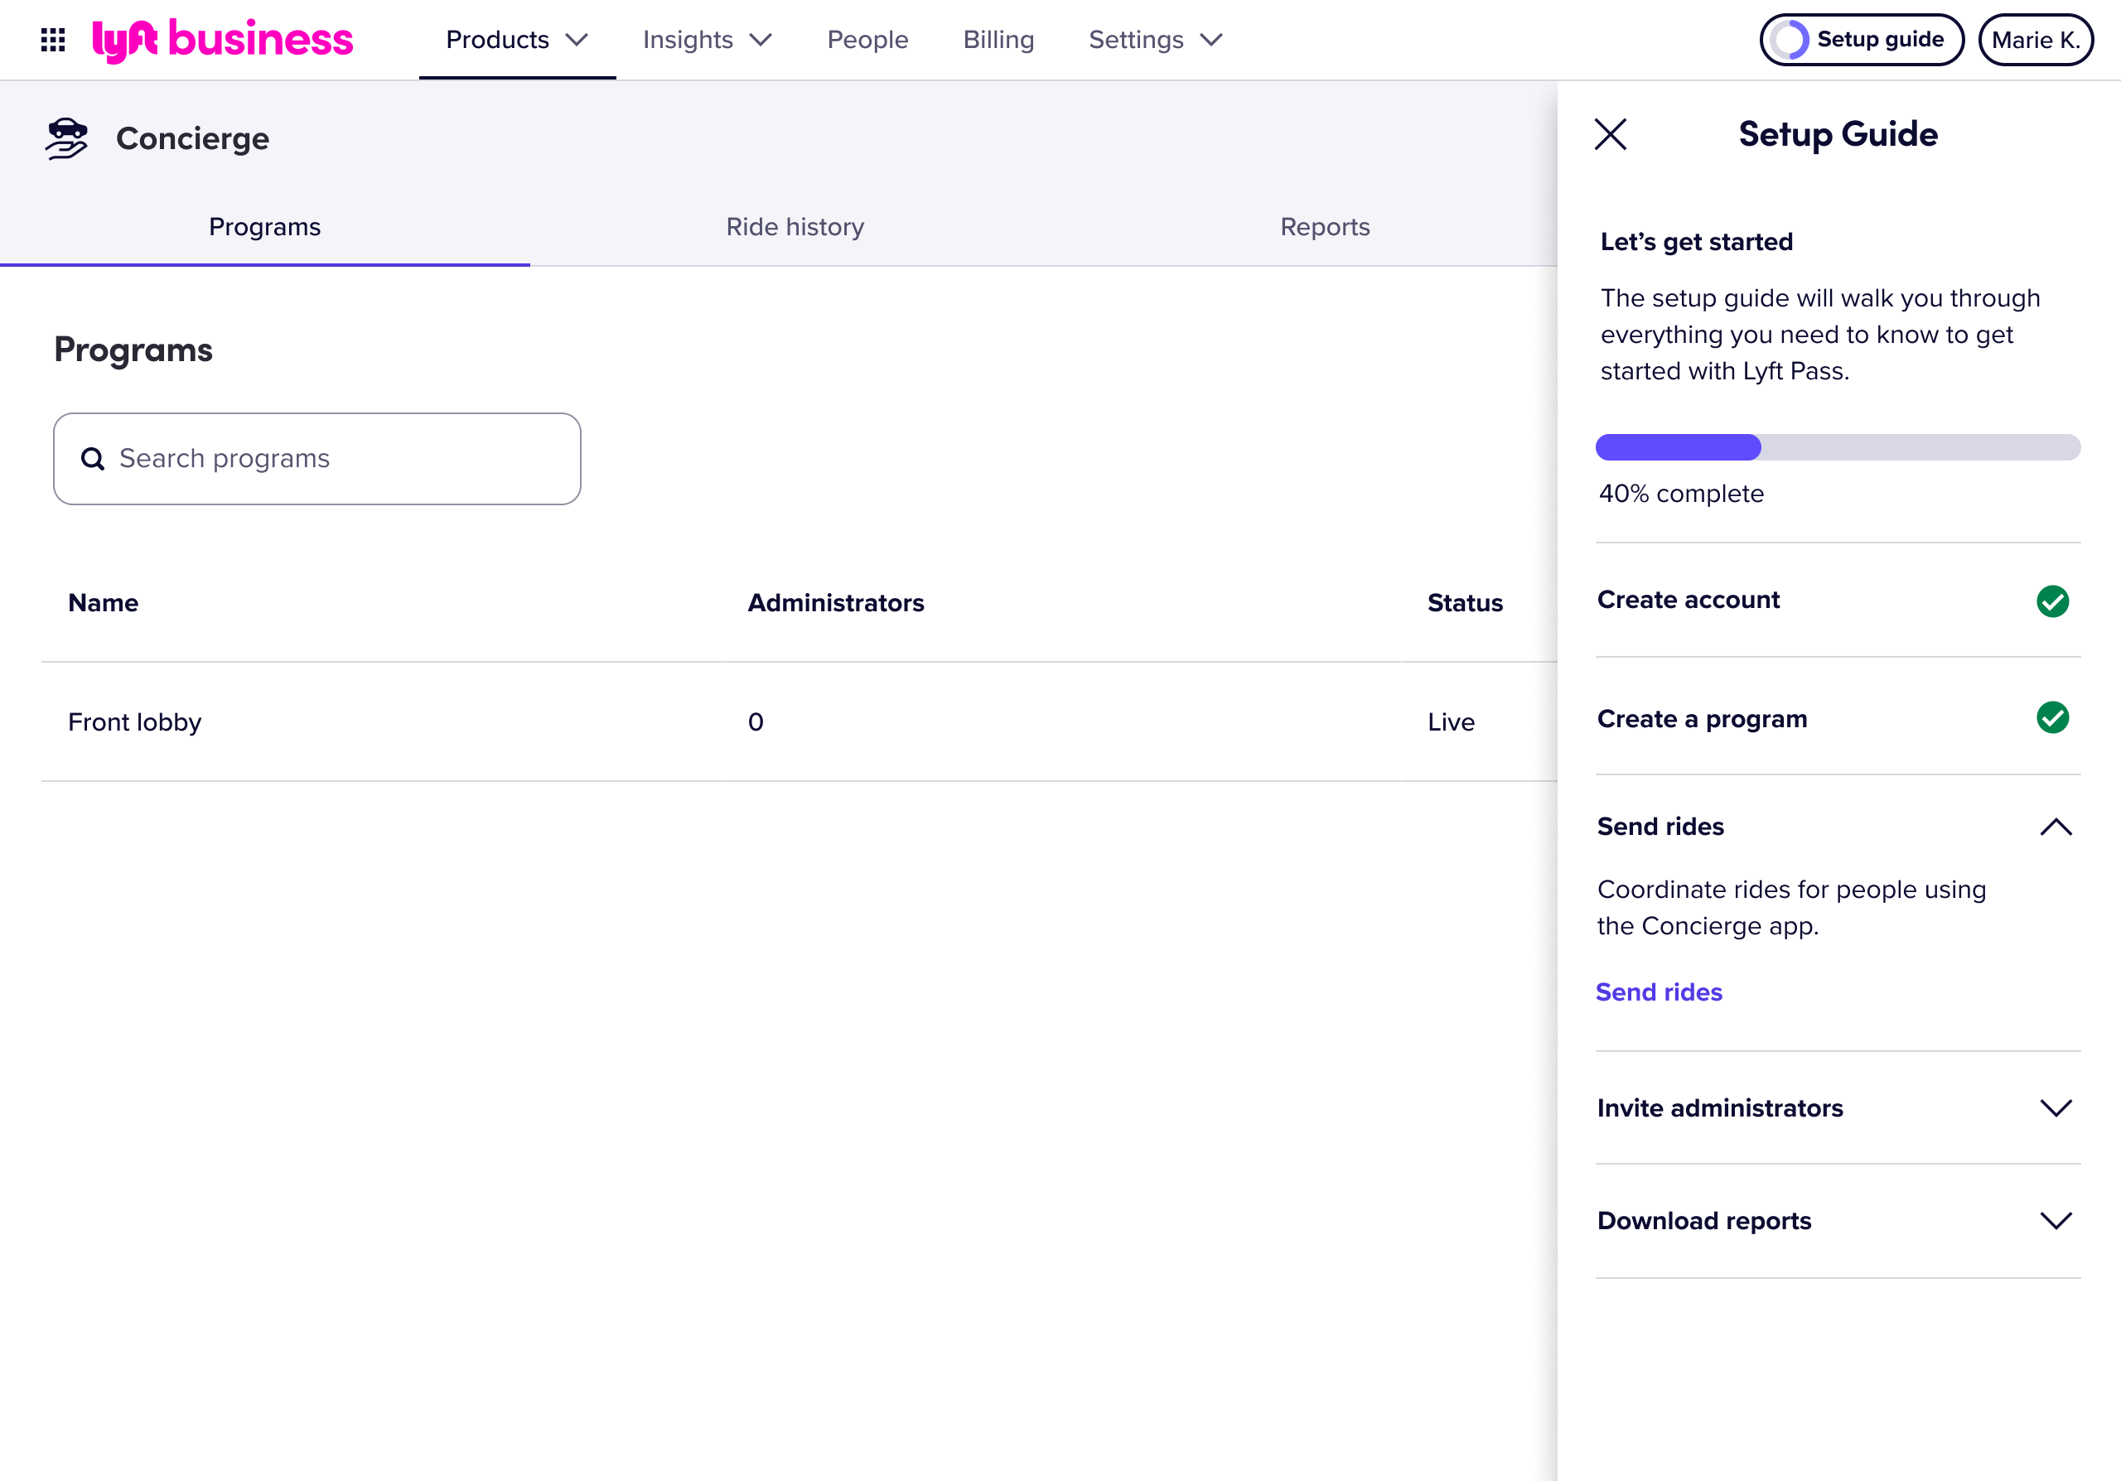The width and height of the screenshot is (2121, 1481).
Task: Click the Status column header
Action: coord(1464,603)
